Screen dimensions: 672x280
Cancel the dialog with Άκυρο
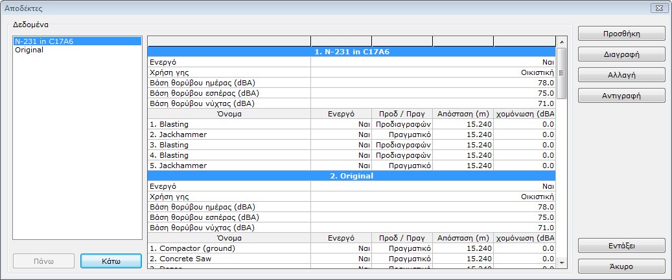pyautogui.click(x=621, y=266)
